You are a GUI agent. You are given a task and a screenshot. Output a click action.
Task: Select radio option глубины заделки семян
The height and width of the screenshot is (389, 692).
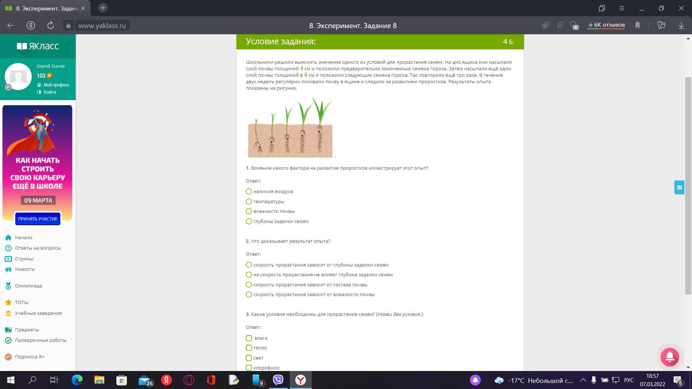click(249, 222)
